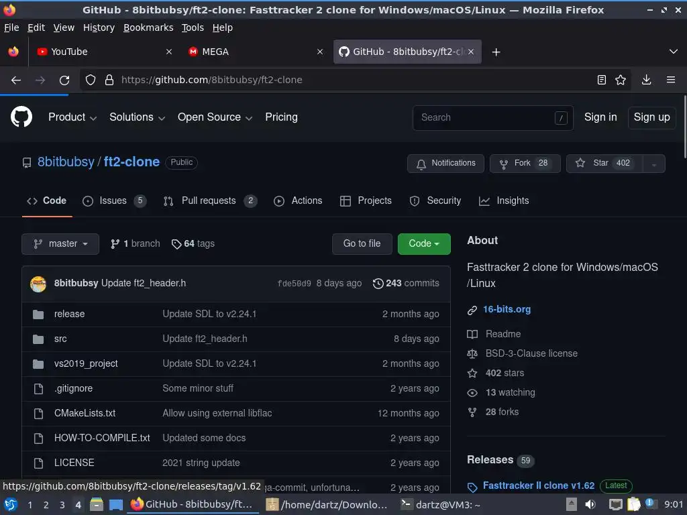Click the Fork 28 button

coord(525,164)
